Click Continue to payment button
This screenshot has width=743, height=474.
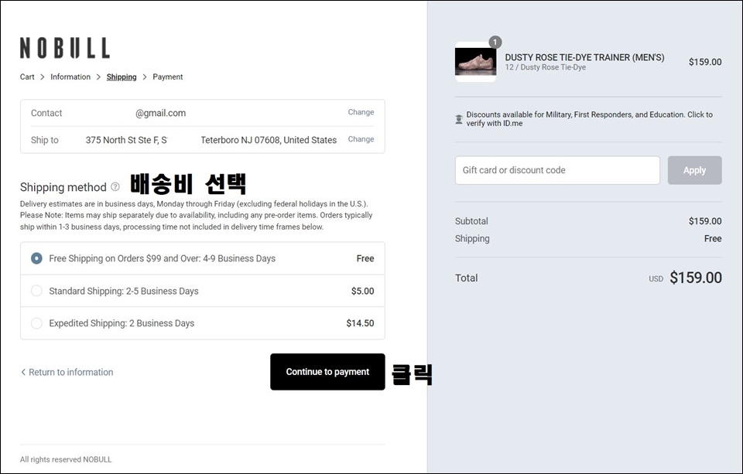pos(327,372)
